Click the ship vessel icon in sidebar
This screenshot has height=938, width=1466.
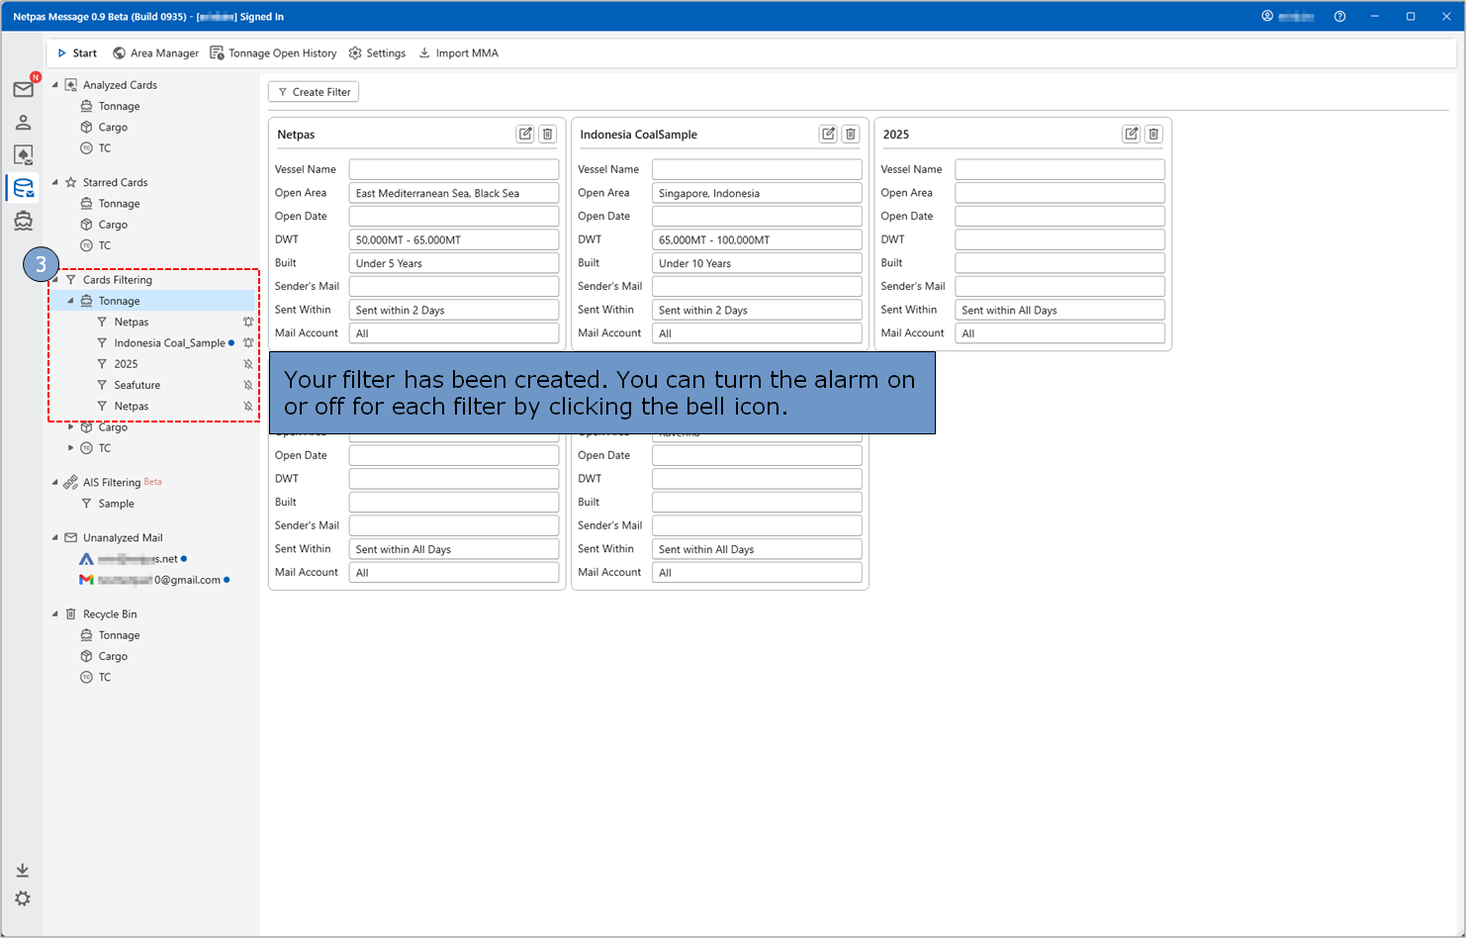pyautogui.click(x=23, y=221)
